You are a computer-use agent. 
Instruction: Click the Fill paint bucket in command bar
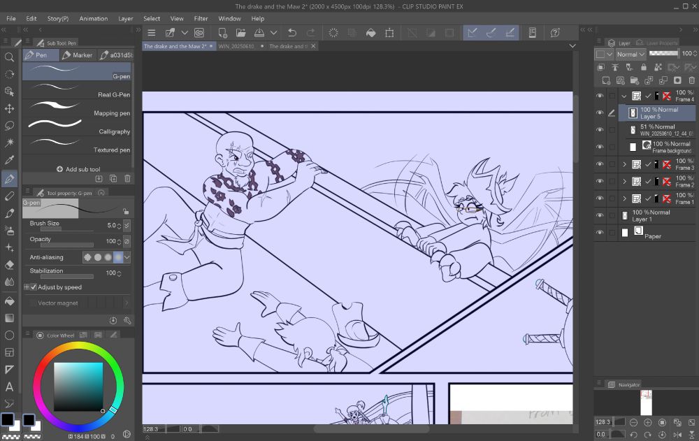point(371,33)
